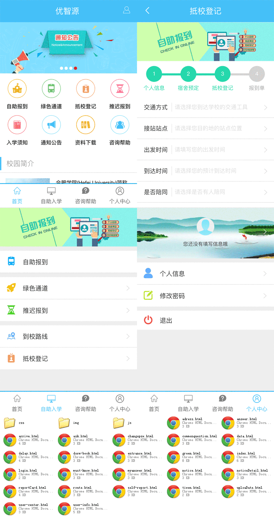Tap the yellow 自助报到 school building icon
Image resolution: width=274 pixels, height=520 pixels.
tap(17, 89)
